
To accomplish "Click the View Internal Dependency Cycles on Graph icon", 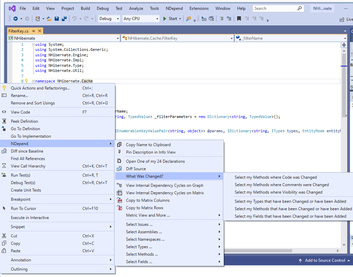I will [x=119, y=185].
